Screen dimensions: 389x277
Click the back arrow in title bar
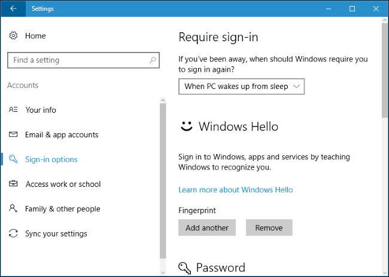point(13,9)
